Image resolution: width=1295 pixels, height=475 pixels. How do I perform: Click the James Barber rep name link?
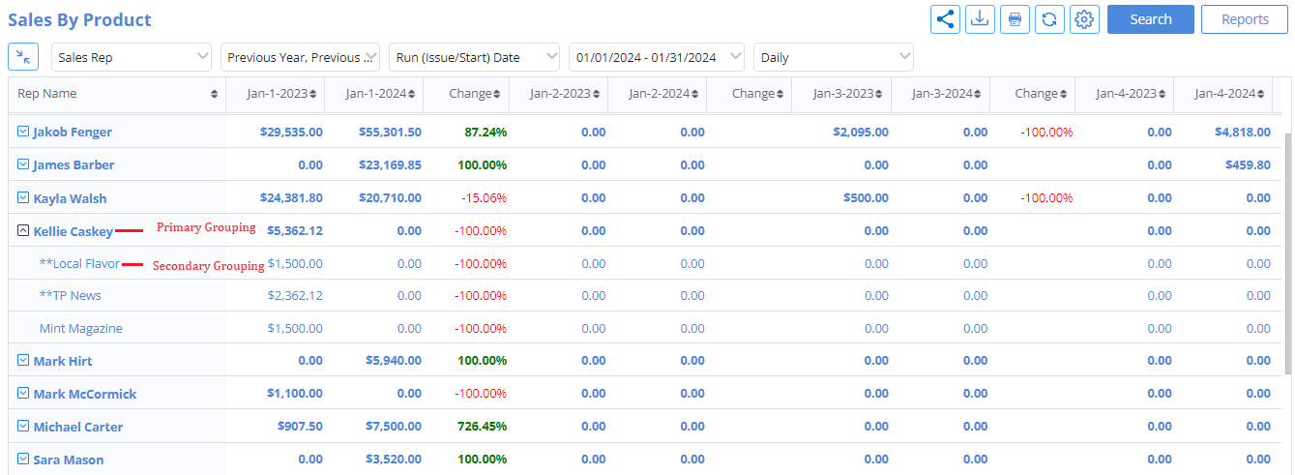coord(74,164)
